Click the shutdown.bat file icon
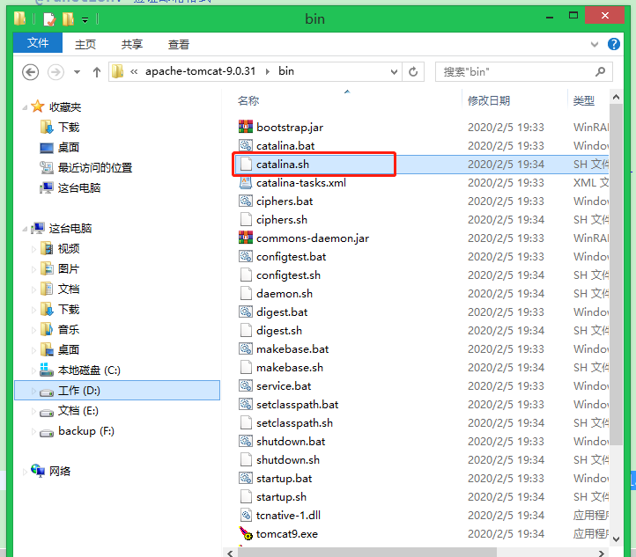Viewport: 636px width, 557px height. [x=246, y=441]
